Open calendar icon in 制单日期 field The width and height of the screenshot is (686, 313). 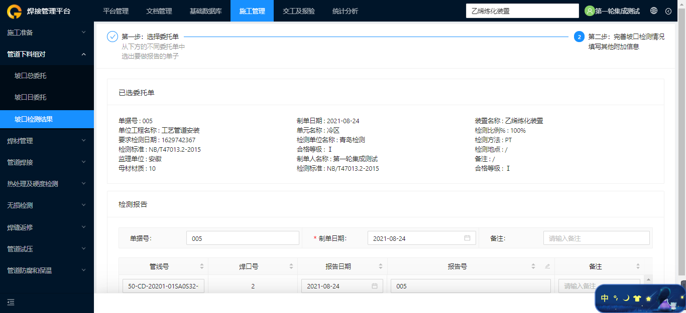tap(467, 238)
